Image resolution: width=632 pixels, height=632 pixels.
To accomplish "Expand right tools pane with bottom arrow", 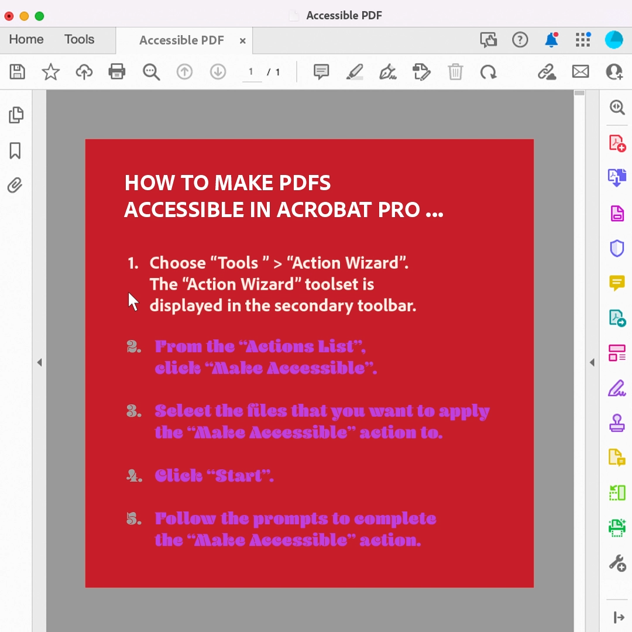I will pos(618,617).
